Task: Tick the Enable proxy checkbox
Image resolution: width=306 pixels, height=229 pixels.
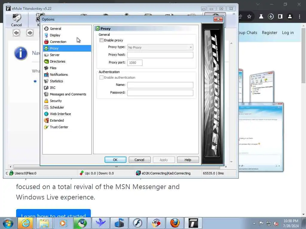Action: coord(101,40)
